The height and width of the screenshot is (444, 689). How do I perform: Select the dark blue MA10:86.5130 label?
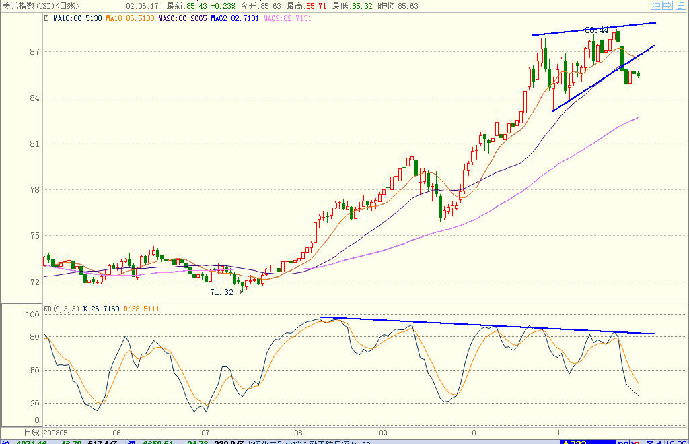click(x=77, y=18)
